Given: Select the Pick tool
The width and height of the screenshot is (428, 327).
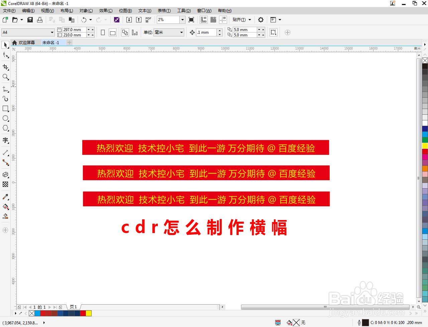Looking at the screenshot, I should point(5,45).
